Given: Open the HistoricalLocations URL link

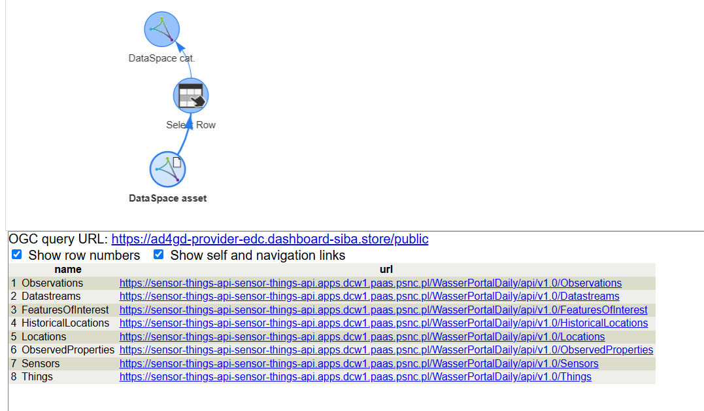Looking at the screenshot, I should [x=383, y=323].
